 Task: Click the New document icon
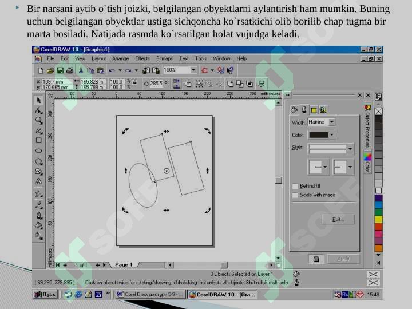[x=41, y=70]
